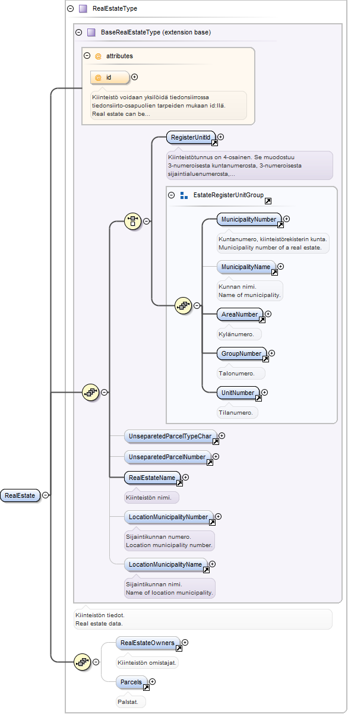The width and height of the screenshot is (348, 714).
Task: Follow UnseparetedParcelTypeChar reference arrow icon
Action: [216, 442]
